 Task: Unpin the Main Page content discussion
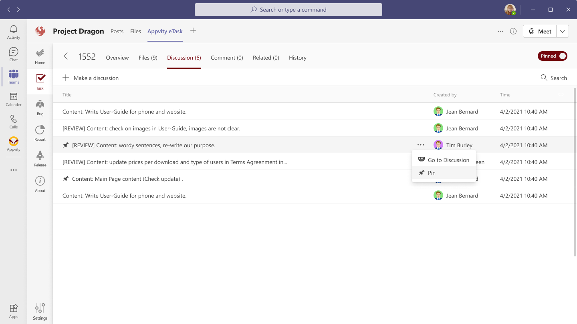(x=66, y=179)
